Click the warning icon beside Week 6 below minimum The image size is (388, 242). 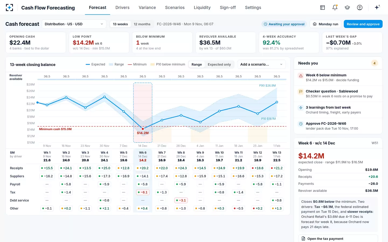click(301, 76)
